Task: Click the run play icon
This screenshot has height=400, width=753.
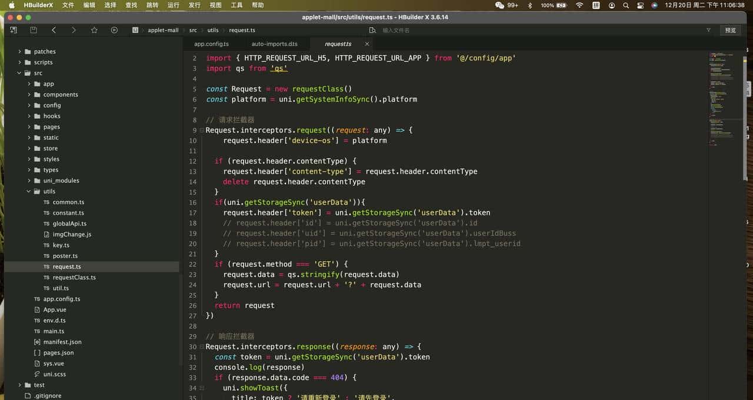Action: (x=114, y=30)
